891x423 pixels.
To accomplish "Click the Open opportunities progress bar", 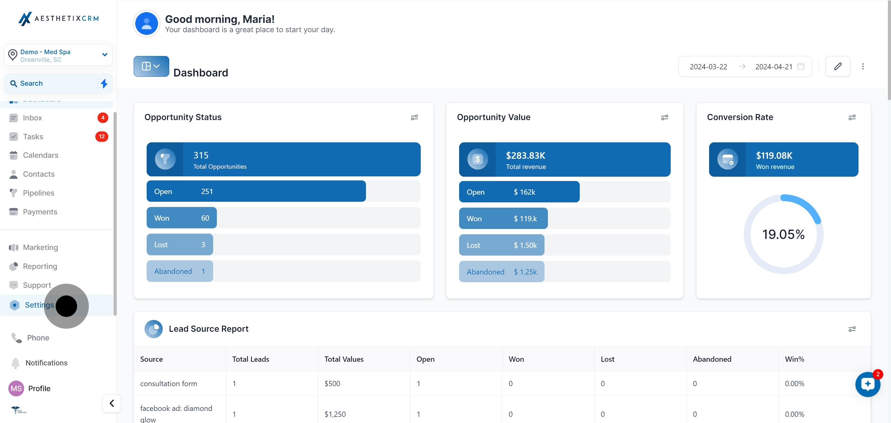I will (x=256, y=191).
